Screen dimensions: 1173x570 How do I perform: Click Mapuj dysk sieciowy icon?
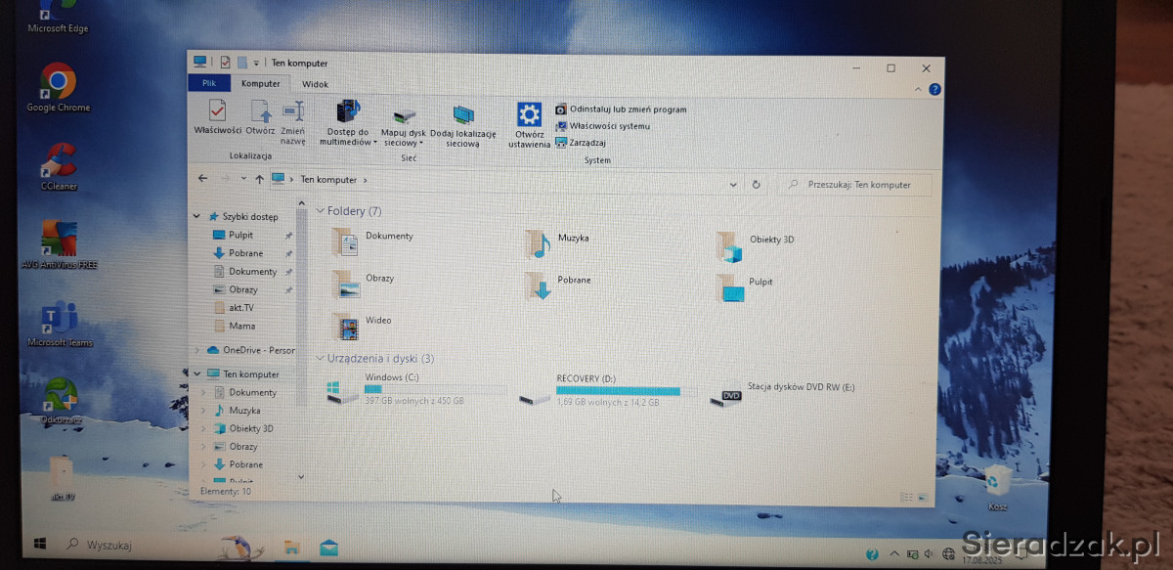(x=404, y=117)
